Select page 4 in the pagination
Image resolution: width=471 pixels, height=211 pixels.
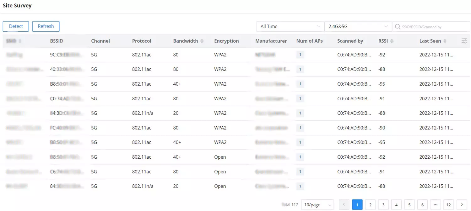[x=396, y=205]
